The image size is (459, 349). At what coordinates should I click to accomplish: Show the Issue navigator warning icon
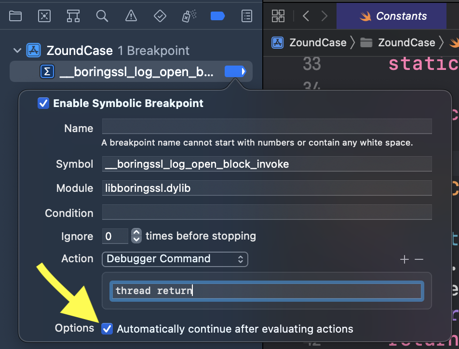(x=131, y=16)
